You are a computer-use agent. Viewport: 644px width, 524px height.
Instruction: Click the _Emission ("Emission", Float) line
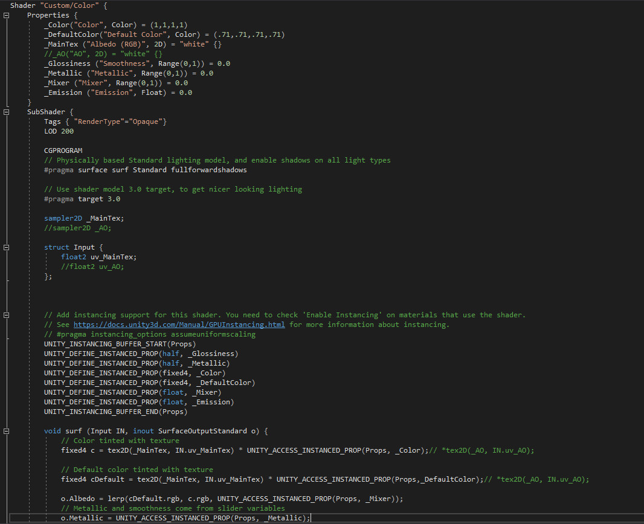(118, 92)
